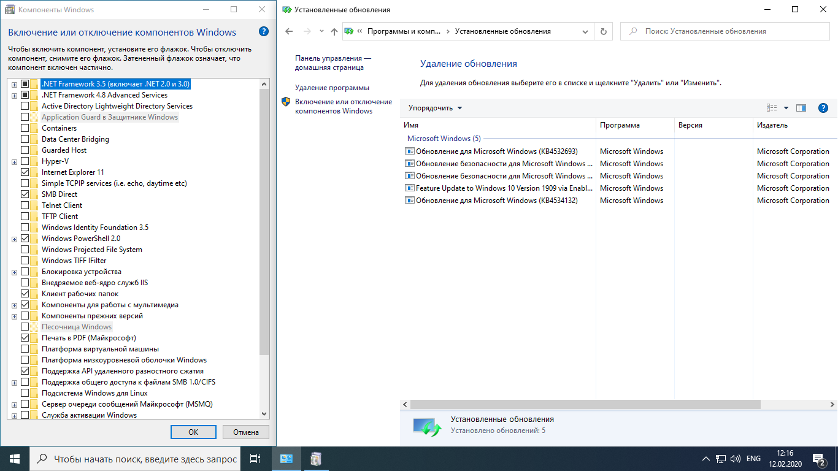Open help in Windows Features dialog
This screenshot has height=471, width=838.
[263, 32]
